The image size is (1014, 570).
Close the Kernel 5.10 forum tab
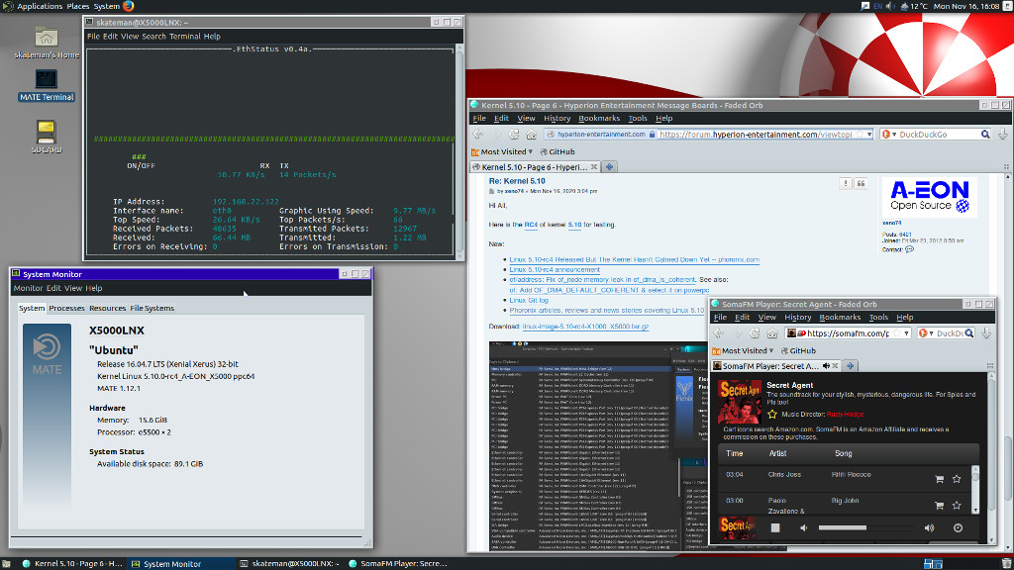pyautogui.click(x=594, y=166)
